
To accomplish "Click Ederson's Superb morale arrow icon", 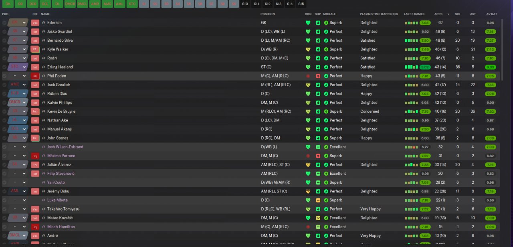I will pos(326,23).
